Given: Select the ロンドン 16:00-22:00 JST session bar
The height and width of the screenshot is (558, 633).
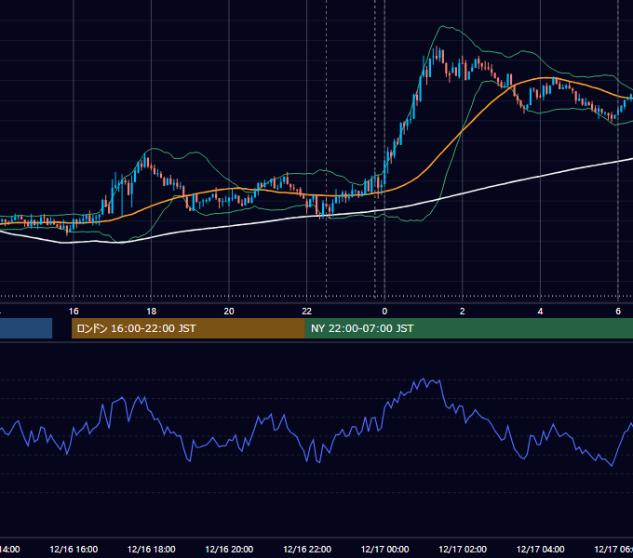Looking at the screenshot, I should pyautogui.click(x=188, y=328).
